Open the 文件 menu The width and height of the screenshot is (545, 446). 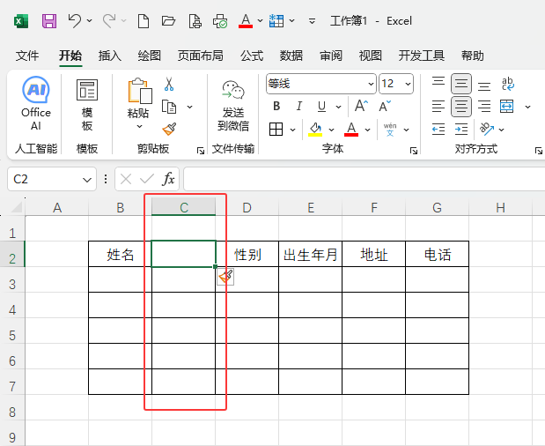coord(27,56)
